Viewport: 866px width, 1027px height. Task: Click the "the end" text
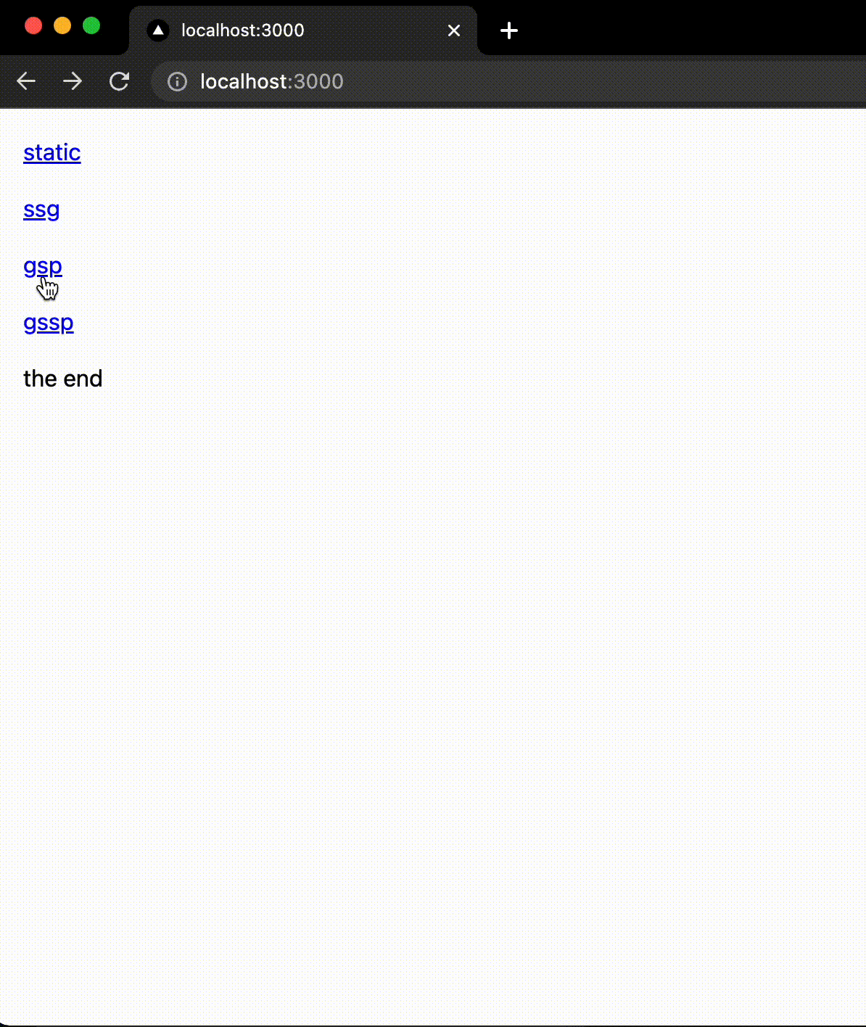pyautogui.click(x=63, y=379)
